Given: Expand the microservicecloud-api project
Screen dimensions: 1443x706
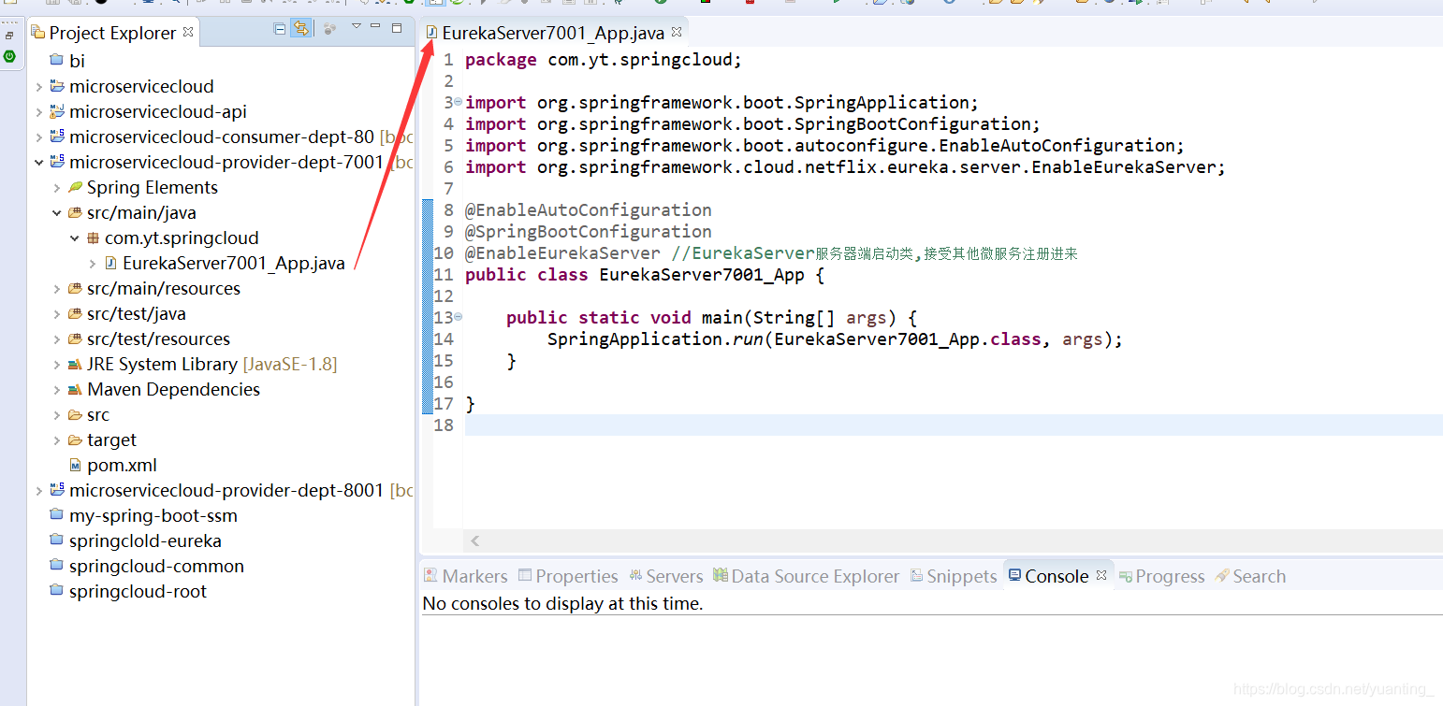Looking at the screenshot, I should click(x=38, y=112).
